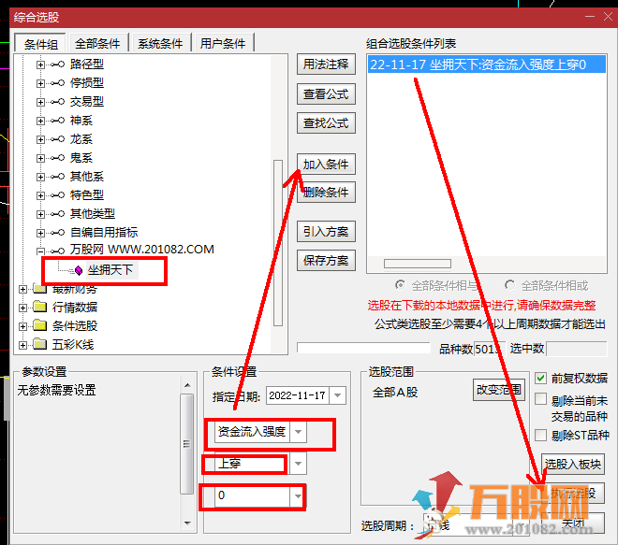Image resolution: width=618 pixels, height=545 pixels.
Task: Select the 路径型 group icon
Action: click(57, 65)
